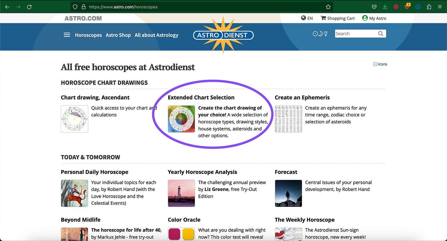Click the chart wheel thumbnail
Image resolution: width=447 pixels, height=241 pixels.
(x=75, y=119)
